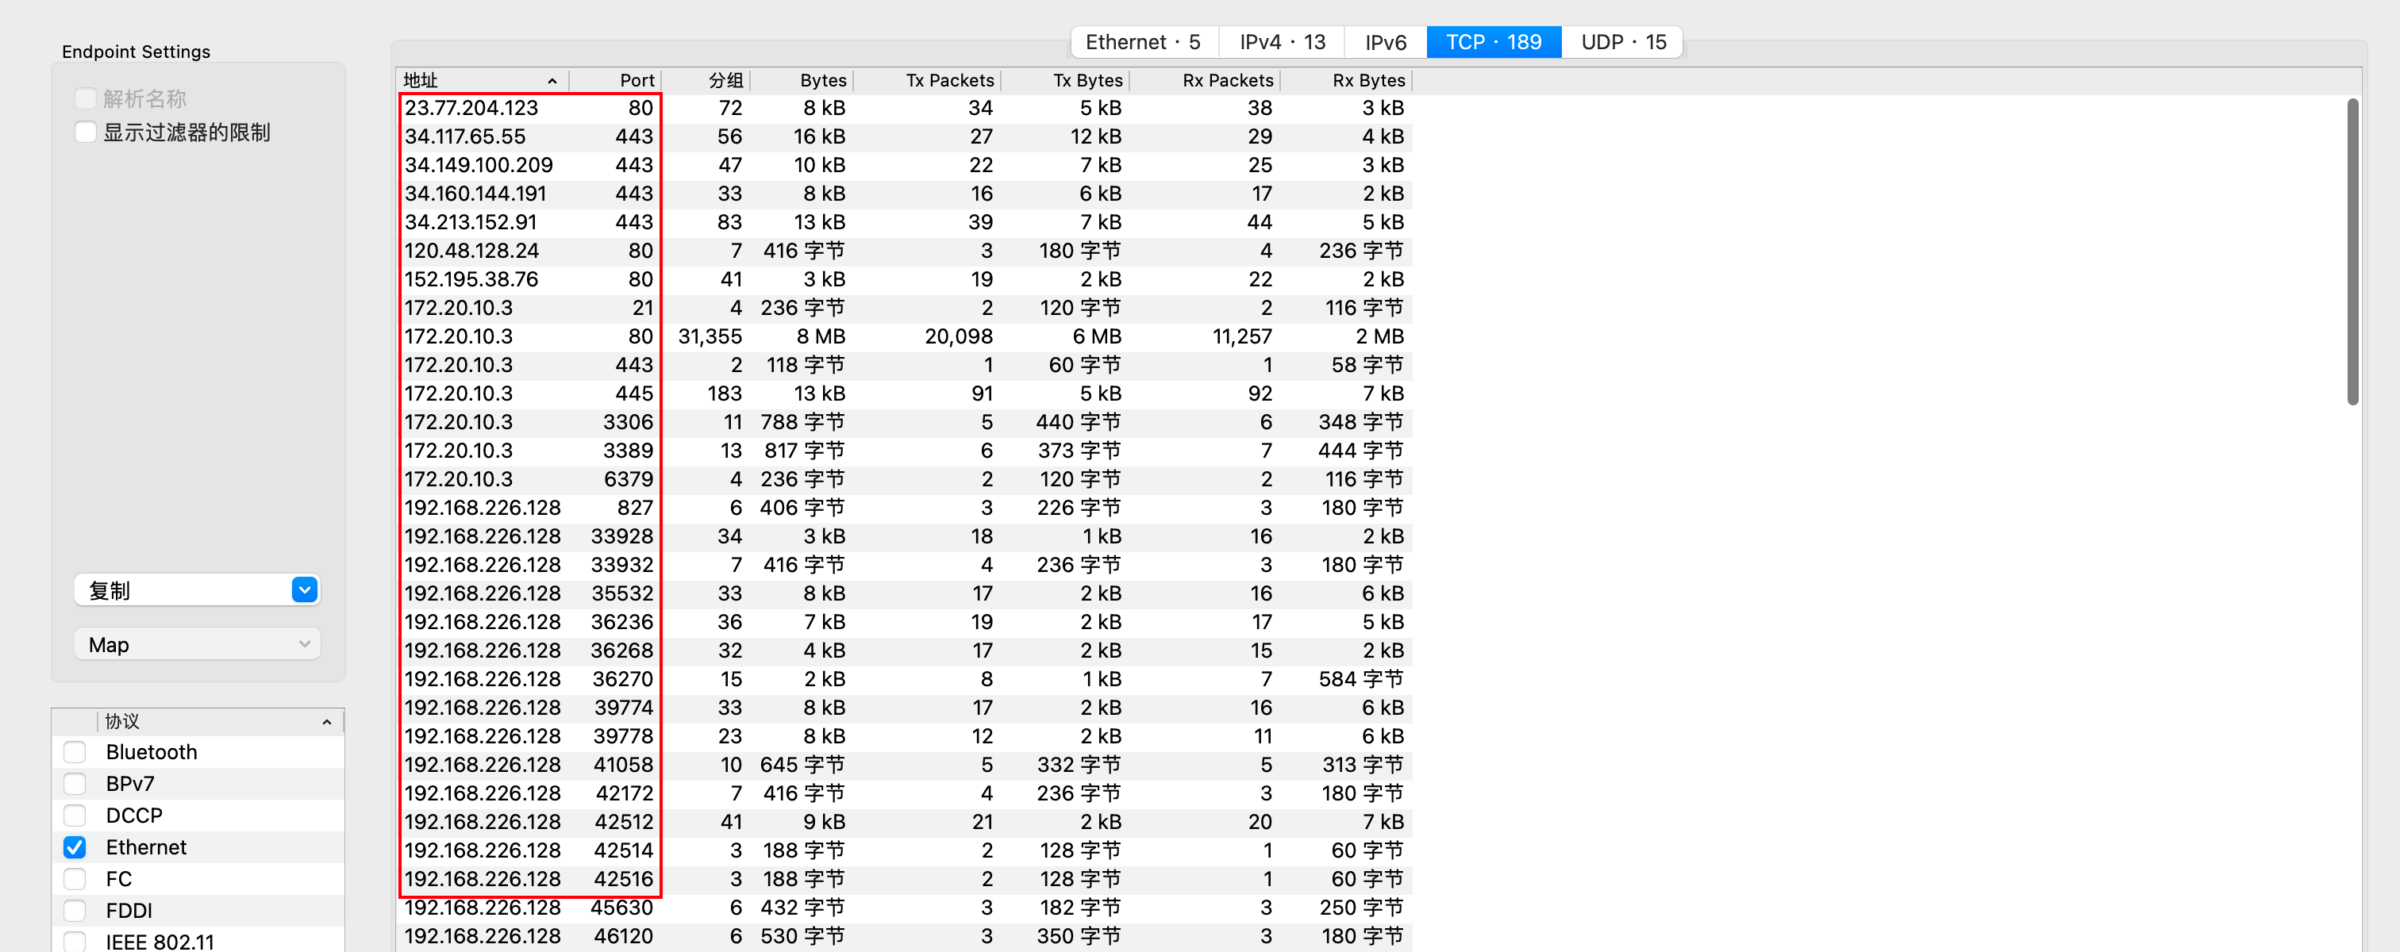This screenshot has height=952, width=2400.
Task: Select address 34.117.65.55
Action: 465,136
